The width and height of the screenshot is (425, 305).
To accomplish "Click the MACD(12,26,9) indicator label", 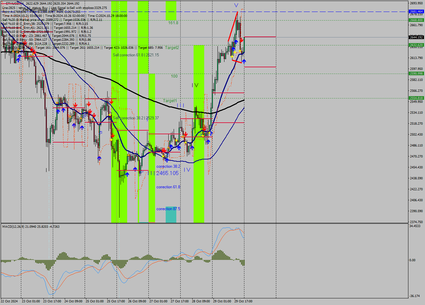I will [31, 226].
